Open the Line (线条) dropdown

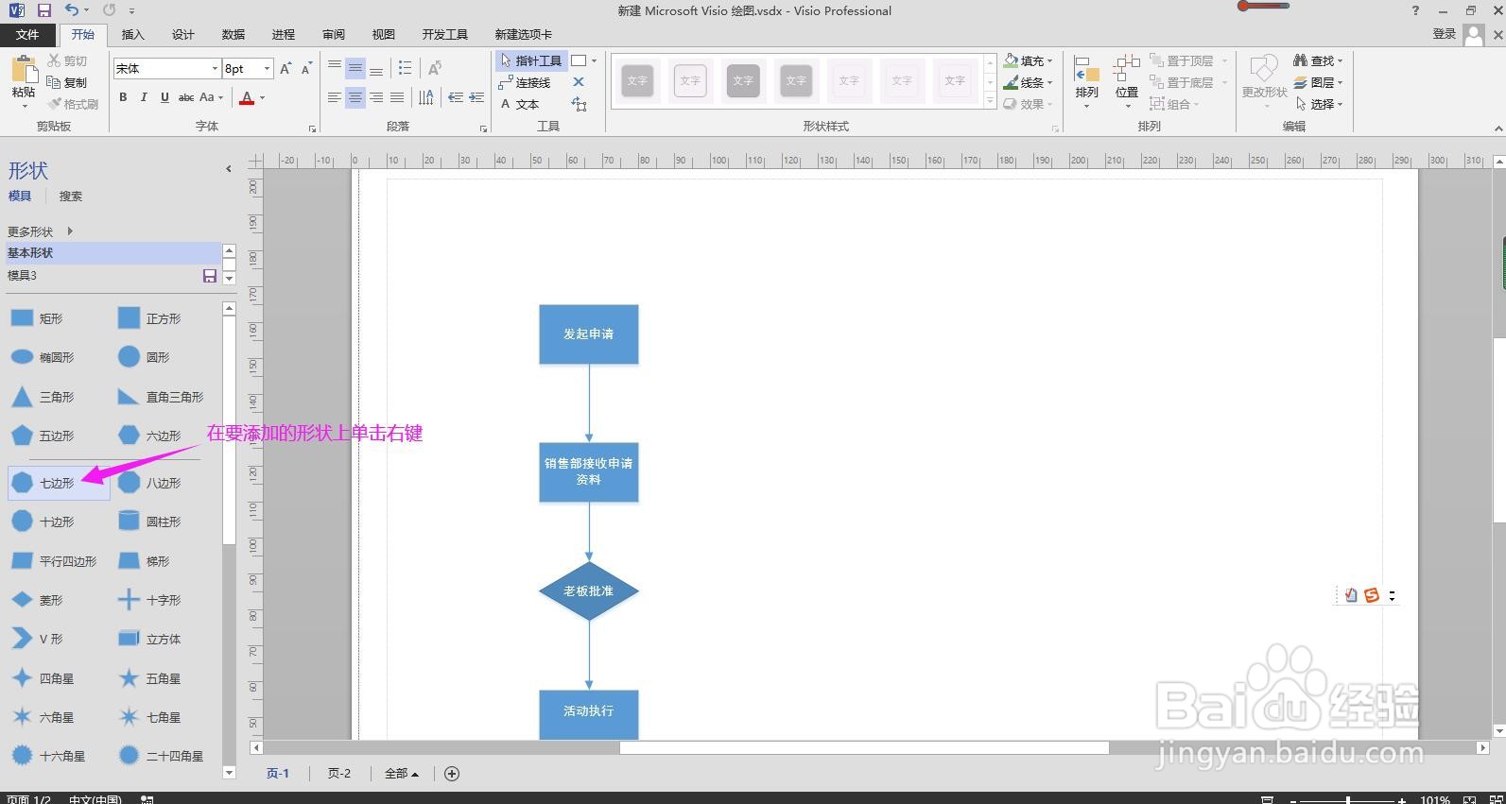coord(1029,82)
